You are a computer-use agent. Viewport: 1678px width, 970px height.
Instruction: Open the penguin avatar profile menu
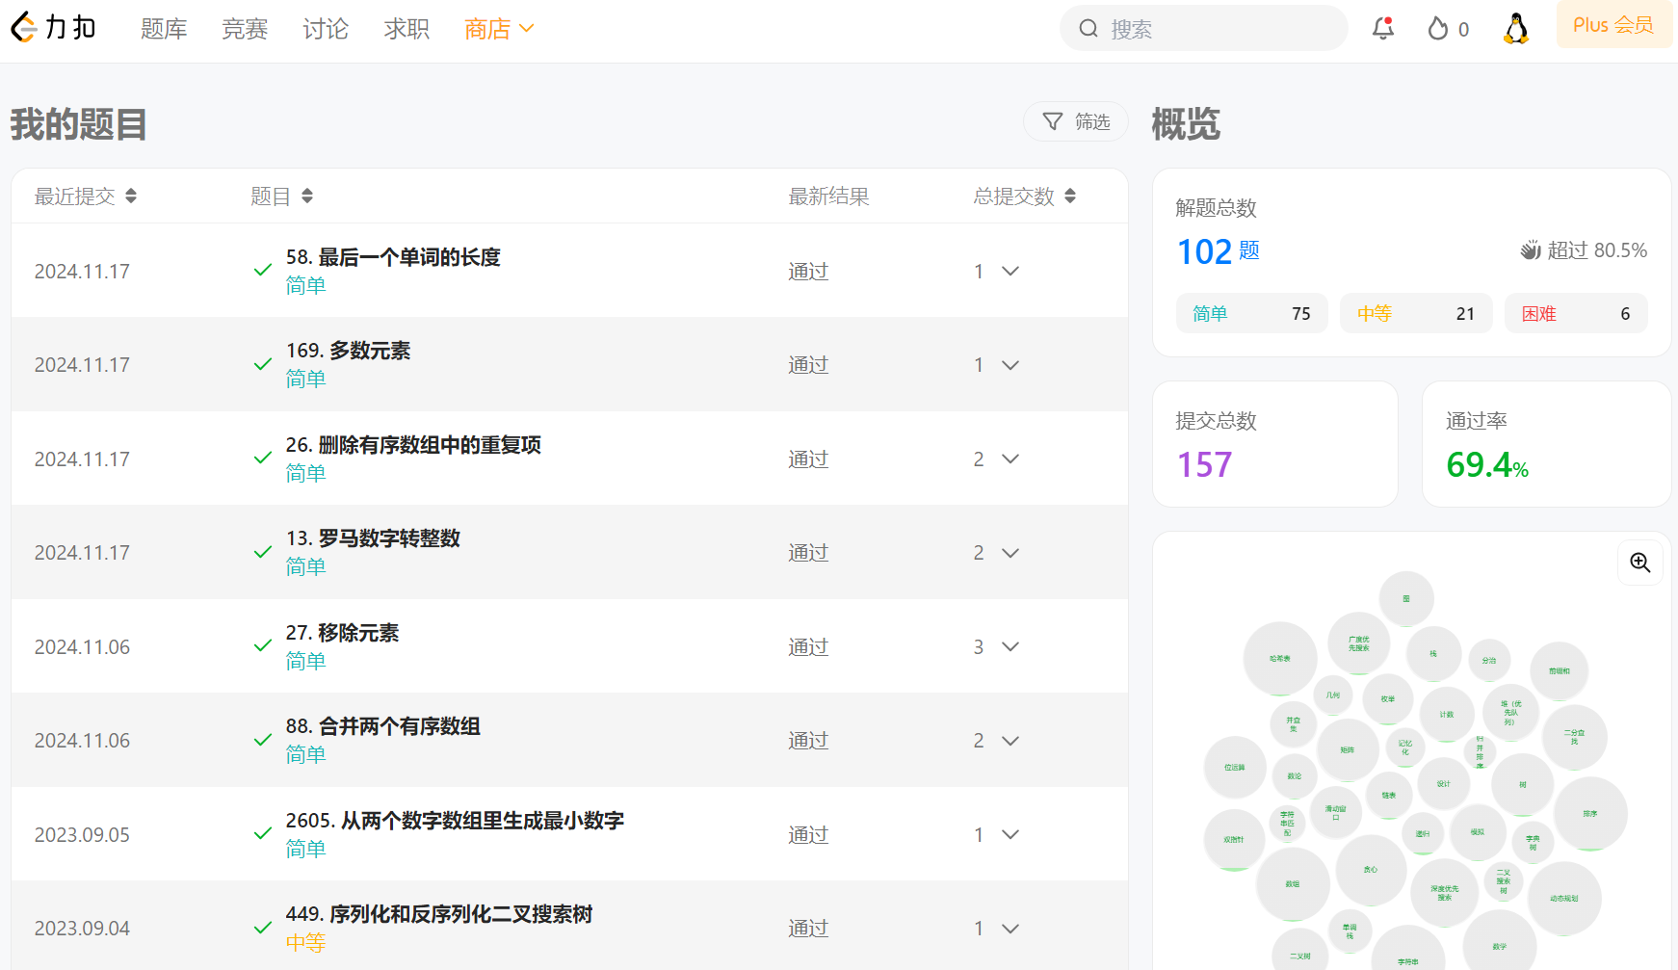click(x=1516, y=29)
